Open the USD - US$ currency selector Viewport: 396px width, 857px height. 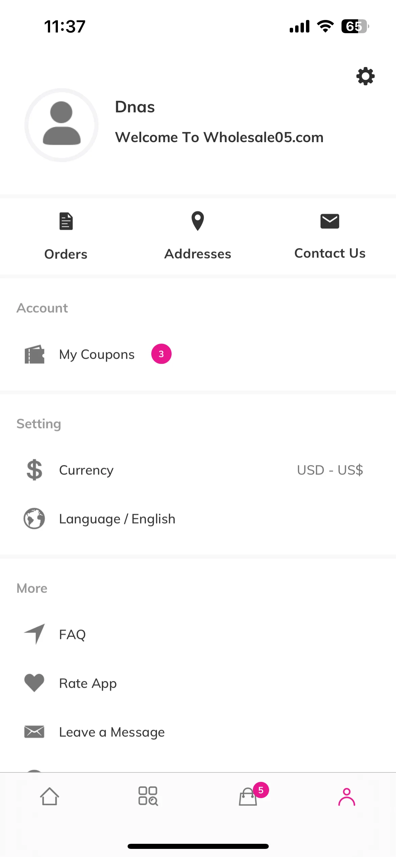coord(330,470)
